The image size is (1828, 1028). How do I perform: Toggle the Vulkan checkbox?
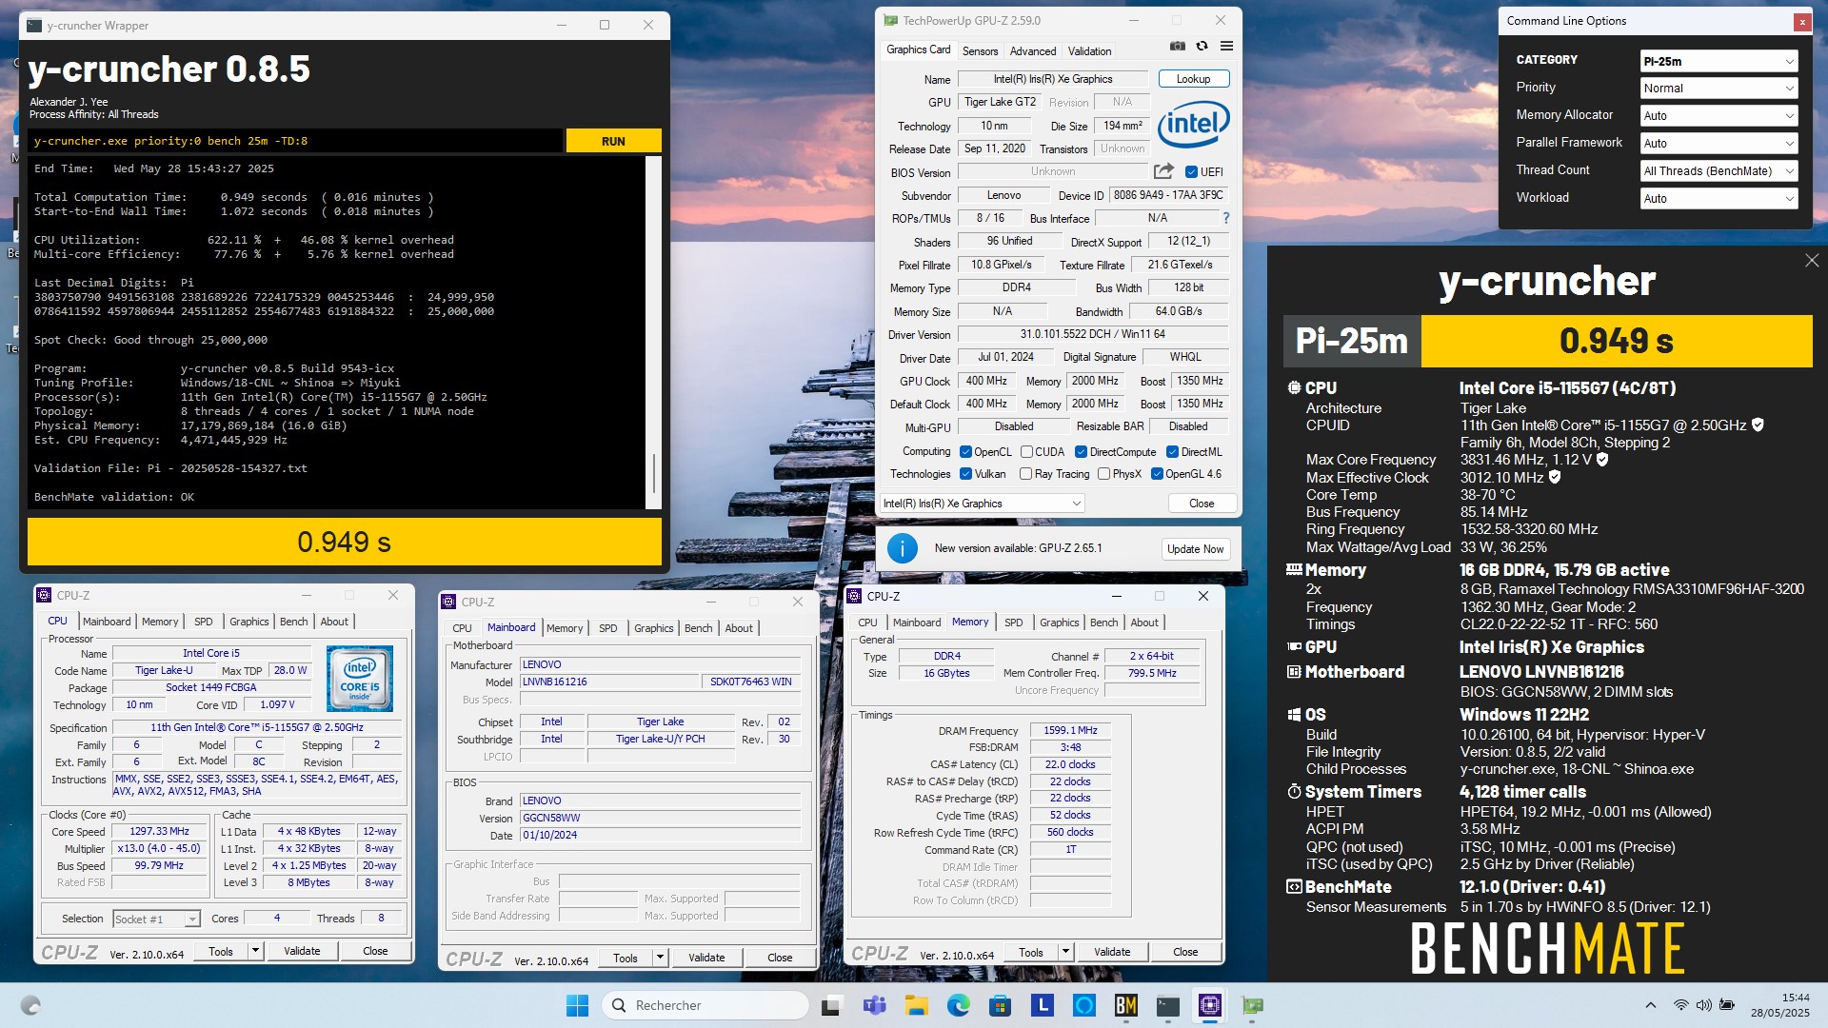[x=965, y=474]
